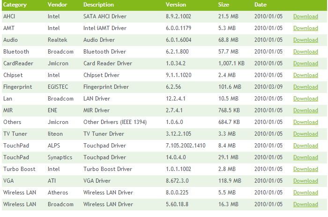Download the Atheros Wireless LAN Driver
The width and height of the screenshot is (328, 217).
(306, 193)
